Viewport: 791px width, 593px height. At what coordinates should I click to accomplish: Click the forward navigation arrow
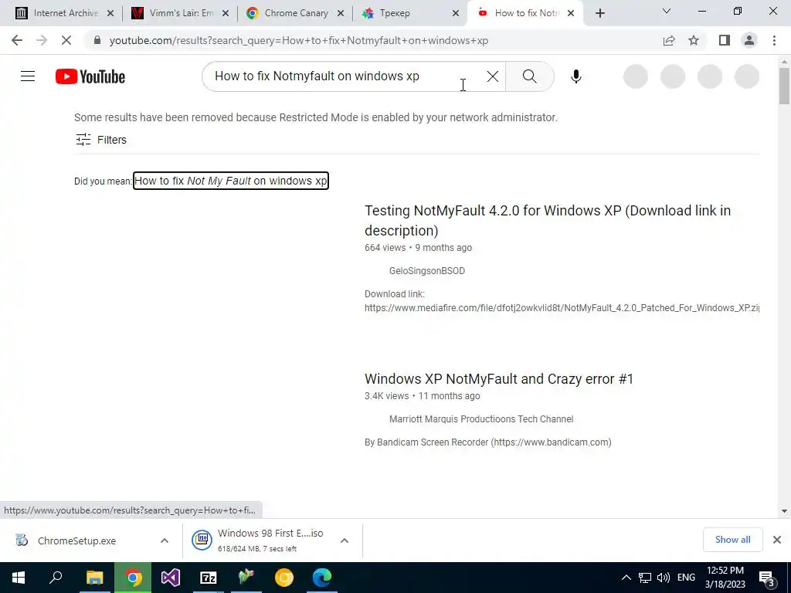click(x=42, y=40)
